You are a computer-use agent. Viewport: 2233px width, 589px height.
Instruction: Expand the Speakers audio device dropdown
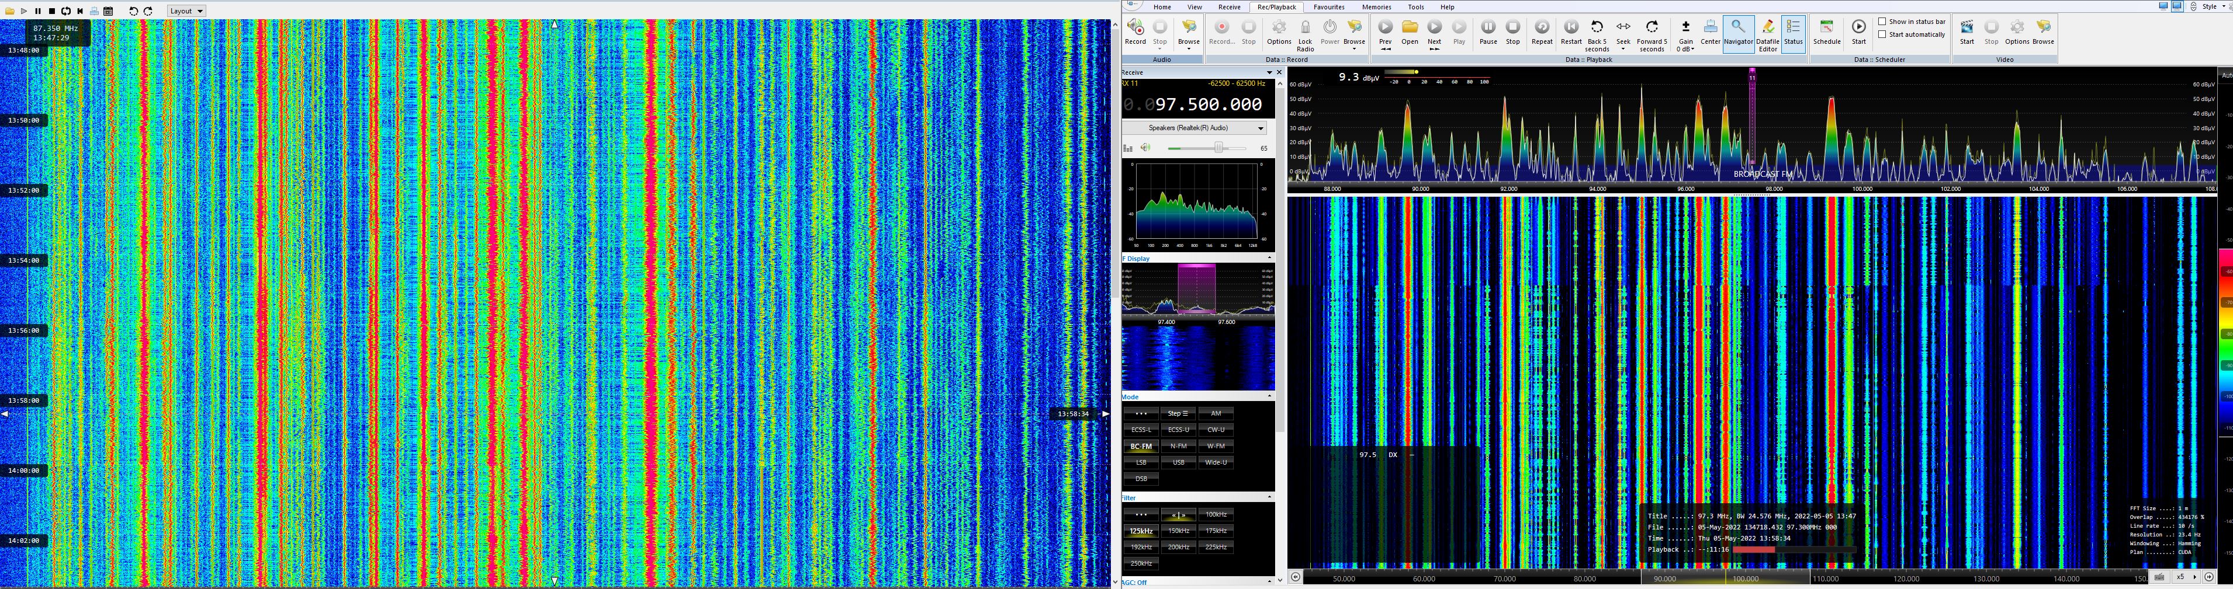(x=1261, y=128)
